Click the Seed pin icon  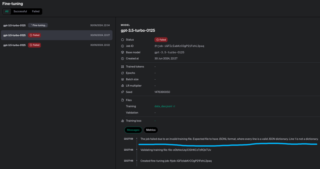tap(123, 92)
